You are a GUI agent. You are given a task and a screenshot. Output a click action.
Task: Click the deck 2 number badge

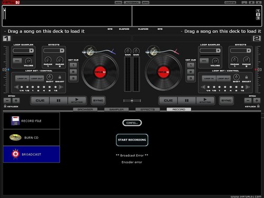pyautogui.click(x=257, y=39)
